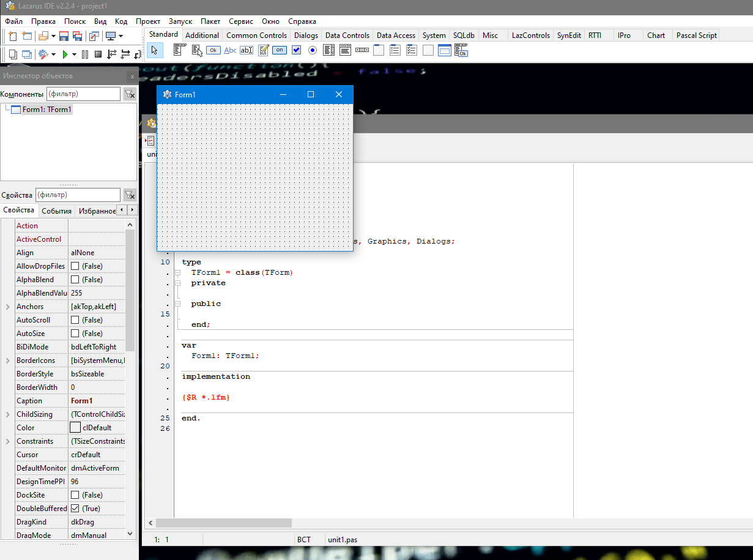Screen dimensions: 753x560
Task: Select TPanel component in palette
Action: click(x=428, y=50)
